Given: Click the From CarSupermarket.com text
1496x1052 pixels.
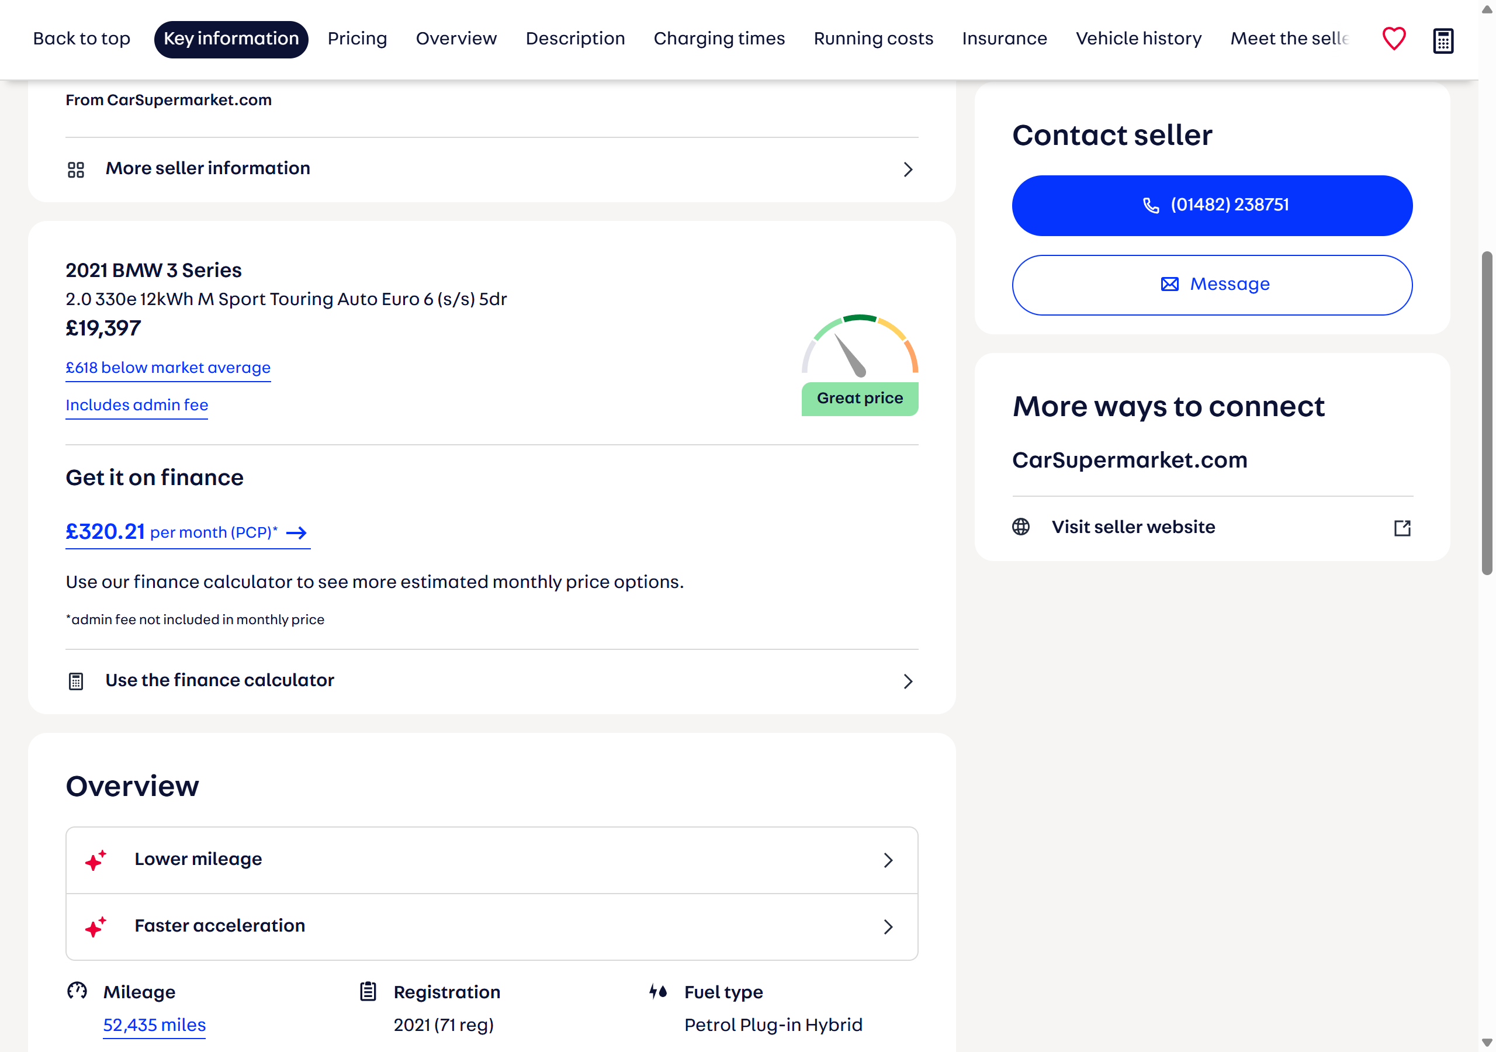Looking at the screenshot, I should pos(168,100).
